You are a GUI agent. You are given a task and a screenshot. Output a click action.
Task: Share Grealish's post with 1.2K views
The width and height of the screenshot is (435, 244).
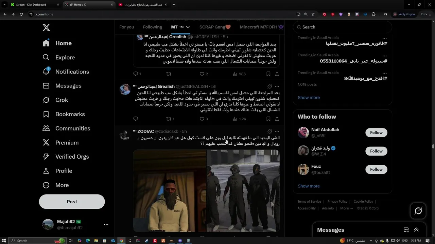[x=277, y=119]
